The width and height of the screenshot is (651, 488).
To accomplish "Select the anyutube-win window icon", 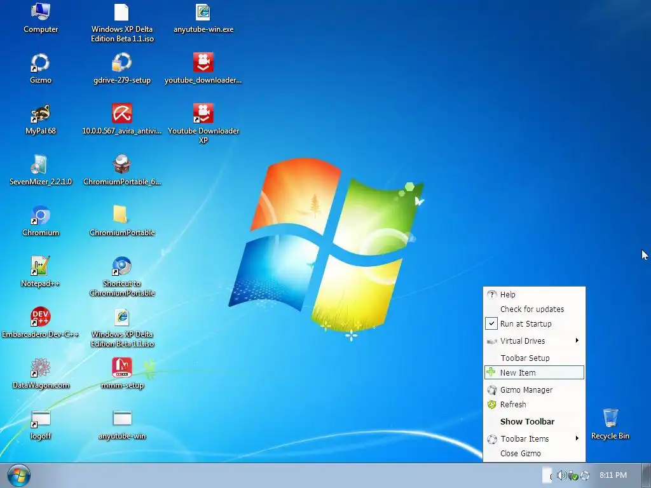I will (121, 419).
